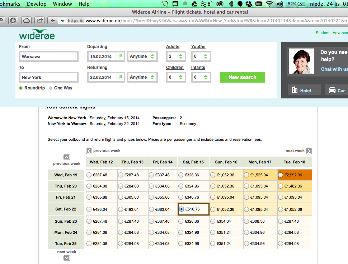Click the Hotel link text
Viewport: 348px width, 264px height.
[305, 91]
